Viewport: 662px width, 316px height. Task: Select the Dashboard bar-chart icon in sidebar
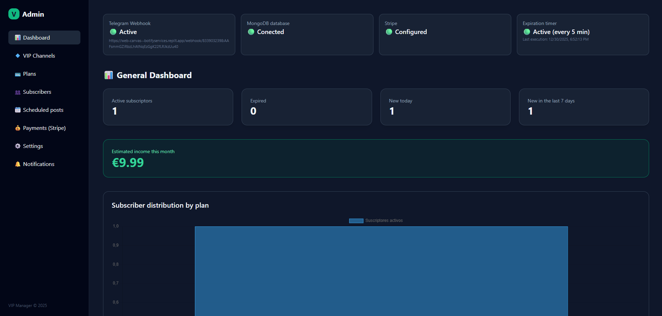click(x=17, y=38)
